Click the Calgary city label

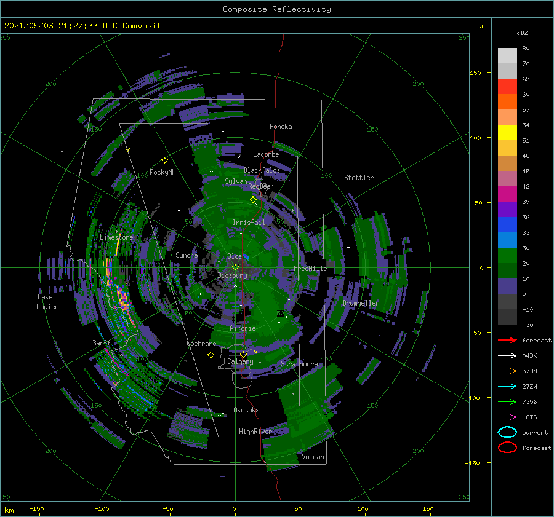[240, 361]
